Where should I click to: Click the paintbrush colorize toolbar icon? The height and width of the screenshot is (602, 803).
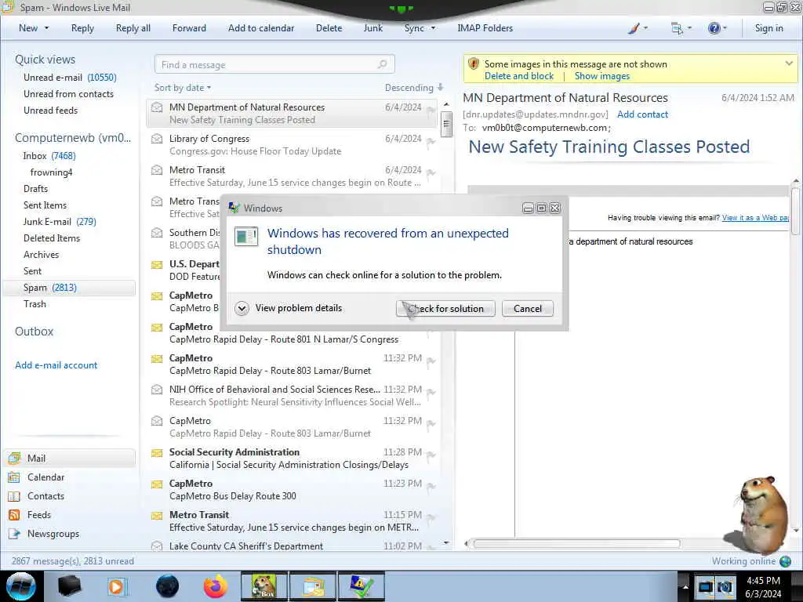[634, 28]
